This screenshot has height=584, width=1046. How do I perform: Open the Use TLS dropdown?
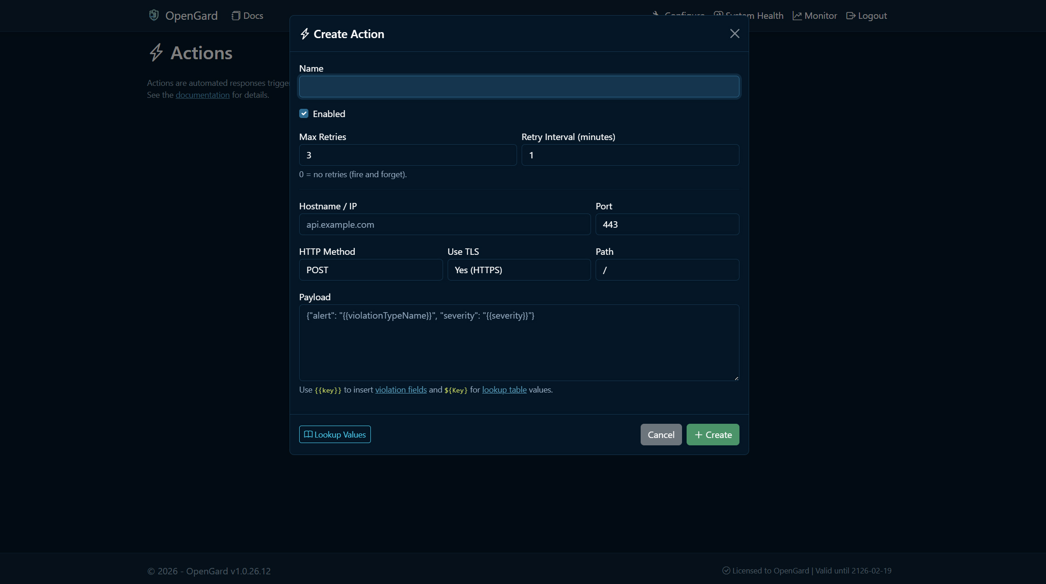pos(518,270)
